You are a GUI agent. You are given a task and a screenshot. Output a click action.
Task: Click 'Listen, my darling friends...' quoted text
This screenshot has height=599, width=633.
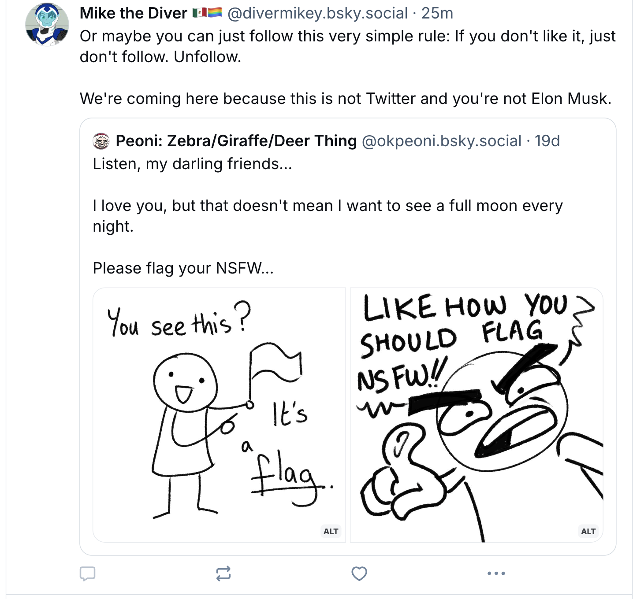click(x=192, y=164)
